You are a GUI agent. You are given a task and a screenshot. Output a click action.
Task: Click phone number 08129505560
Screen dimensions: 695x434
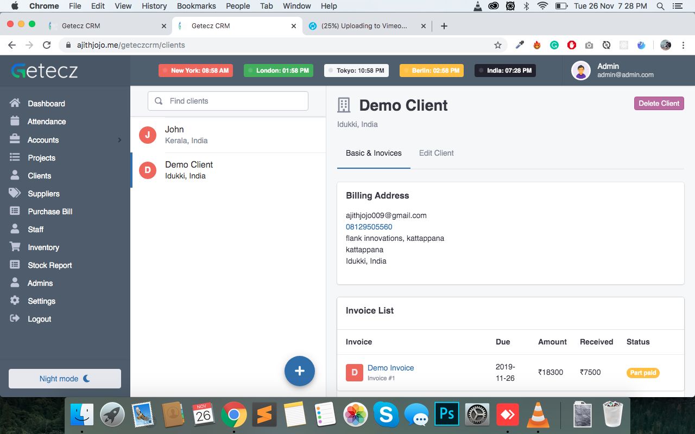(369, 227)
